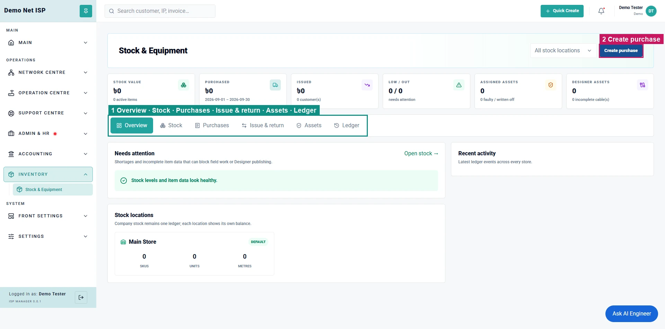The width and height of the screenshot is (665, 329).
Task: Click the DEFAULT badge on Main Store
Action: 258,242
